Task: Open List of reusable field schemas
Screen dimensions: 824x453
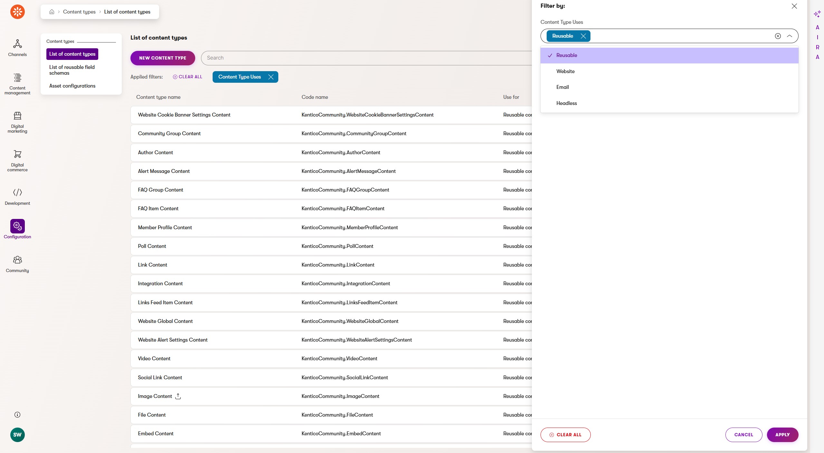Action: pyautogui.click(x=72, y=70)
